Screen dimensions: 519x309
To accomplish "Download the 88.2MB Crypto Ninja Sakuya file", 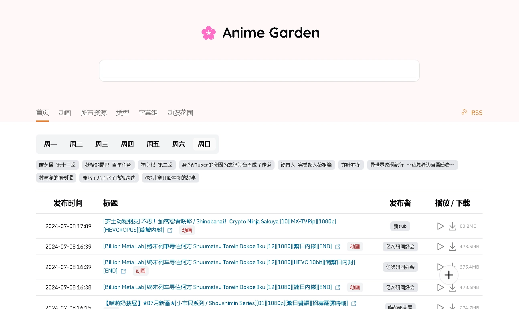I will tap(452, 226).
